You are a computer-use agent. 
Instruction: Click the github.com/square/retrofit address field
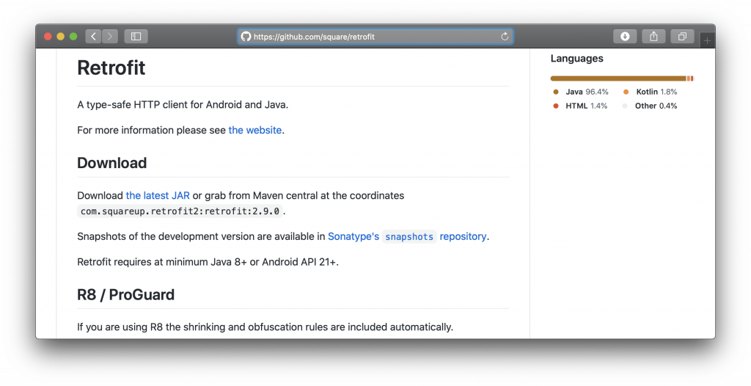[x=374, y=37]
